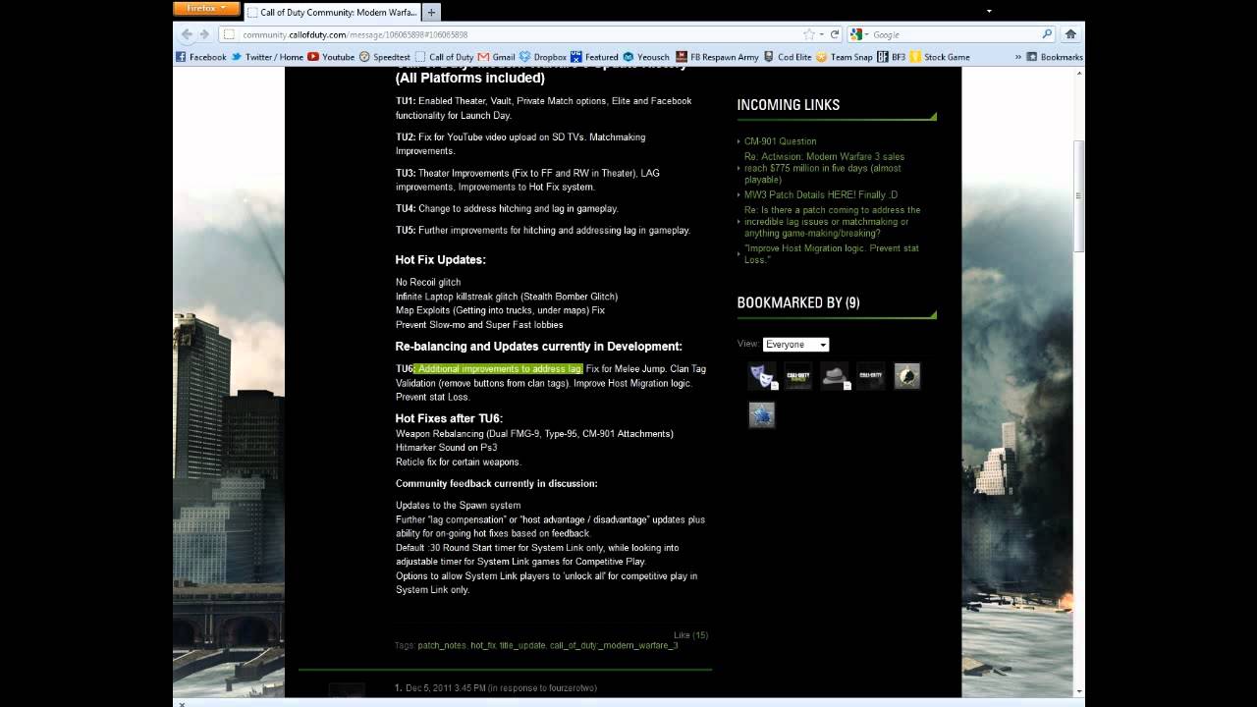Open the call_of_duty:_modern_warfare_3 tag
This screenshot has width=1257, height=707.
pyautogui.click(x=614, y=646)
